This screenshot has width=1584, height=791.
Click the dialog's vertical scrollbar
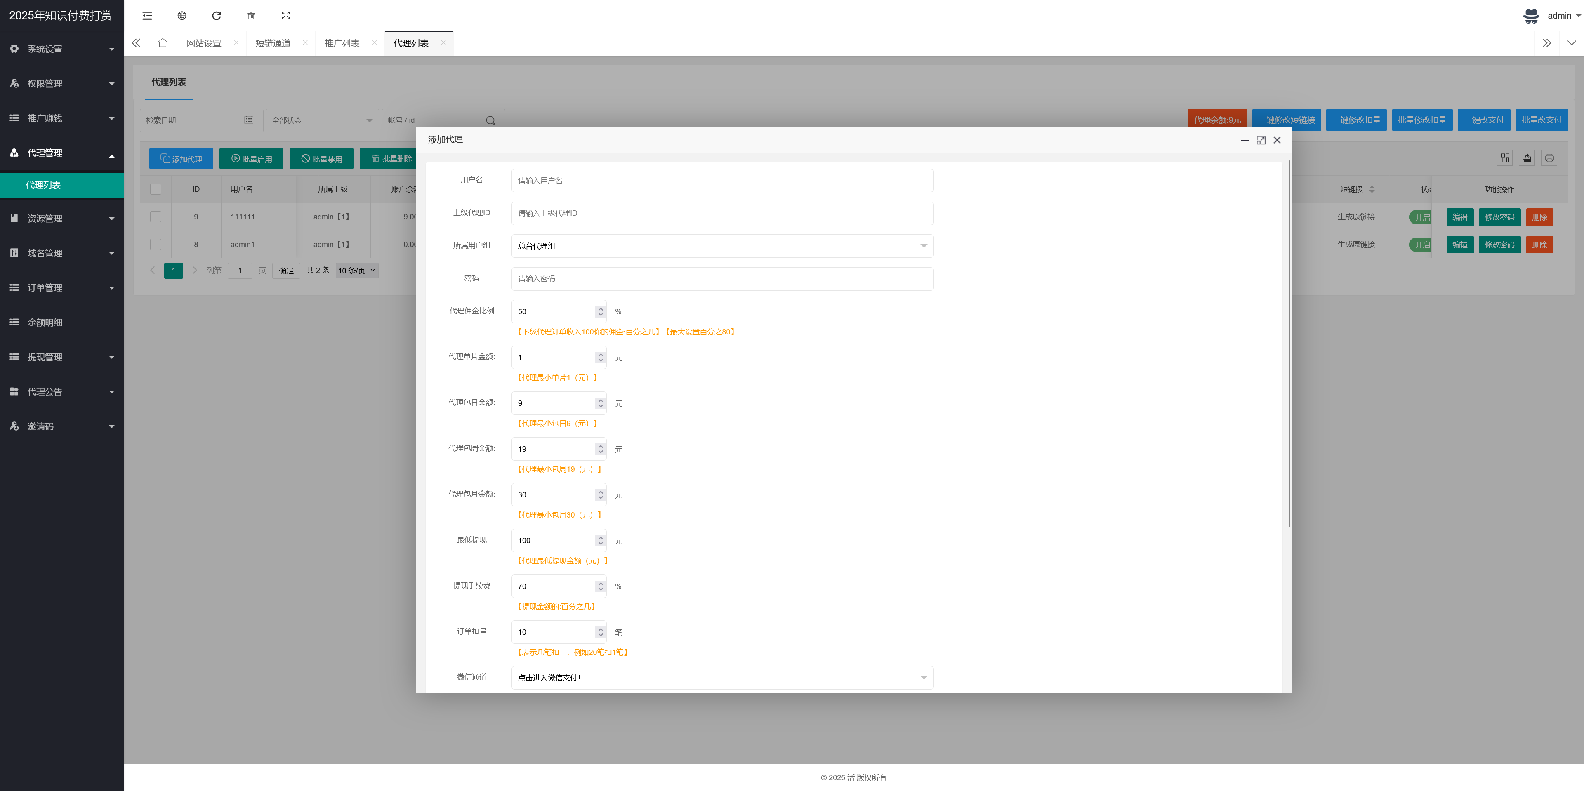(1289, 344)
